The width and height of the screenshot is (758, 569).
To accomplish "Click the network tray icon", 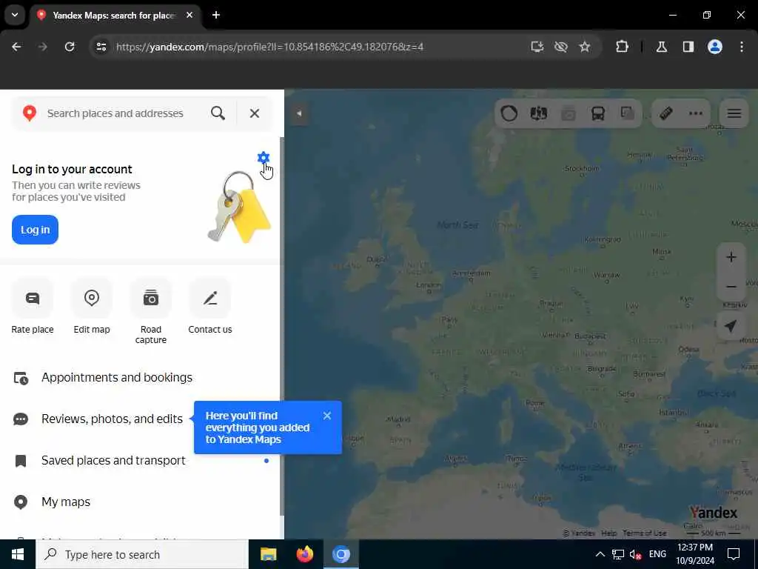I will coord(618,554).
